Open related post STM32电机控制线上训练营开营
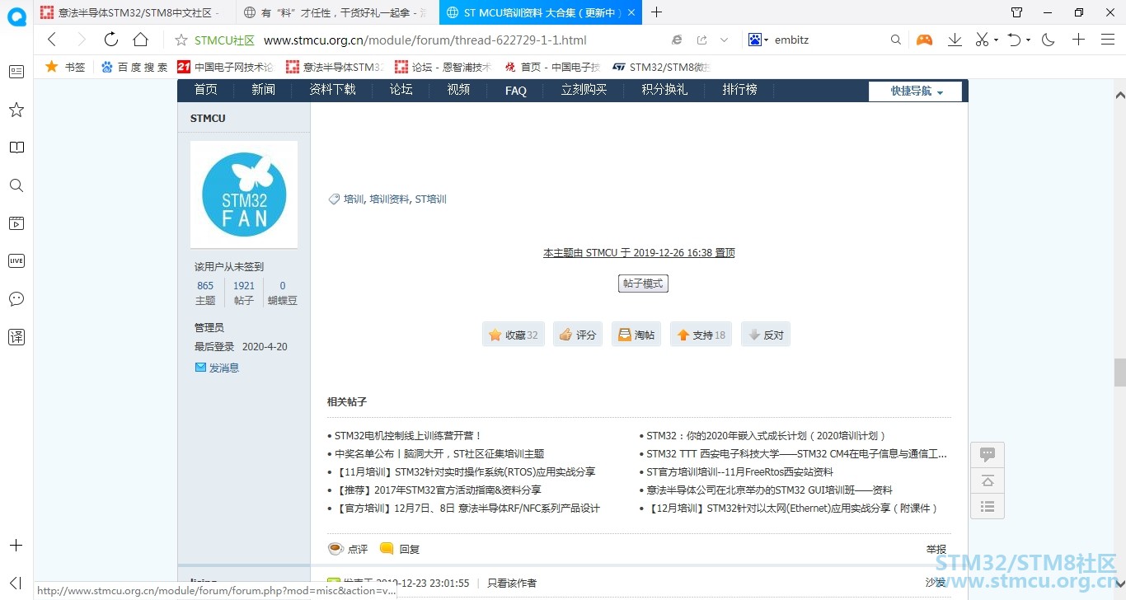The image size is (1126, 600). coord(408,436)
